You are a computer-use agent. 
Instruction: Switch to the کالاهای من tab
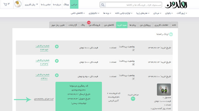pos(109,25)
